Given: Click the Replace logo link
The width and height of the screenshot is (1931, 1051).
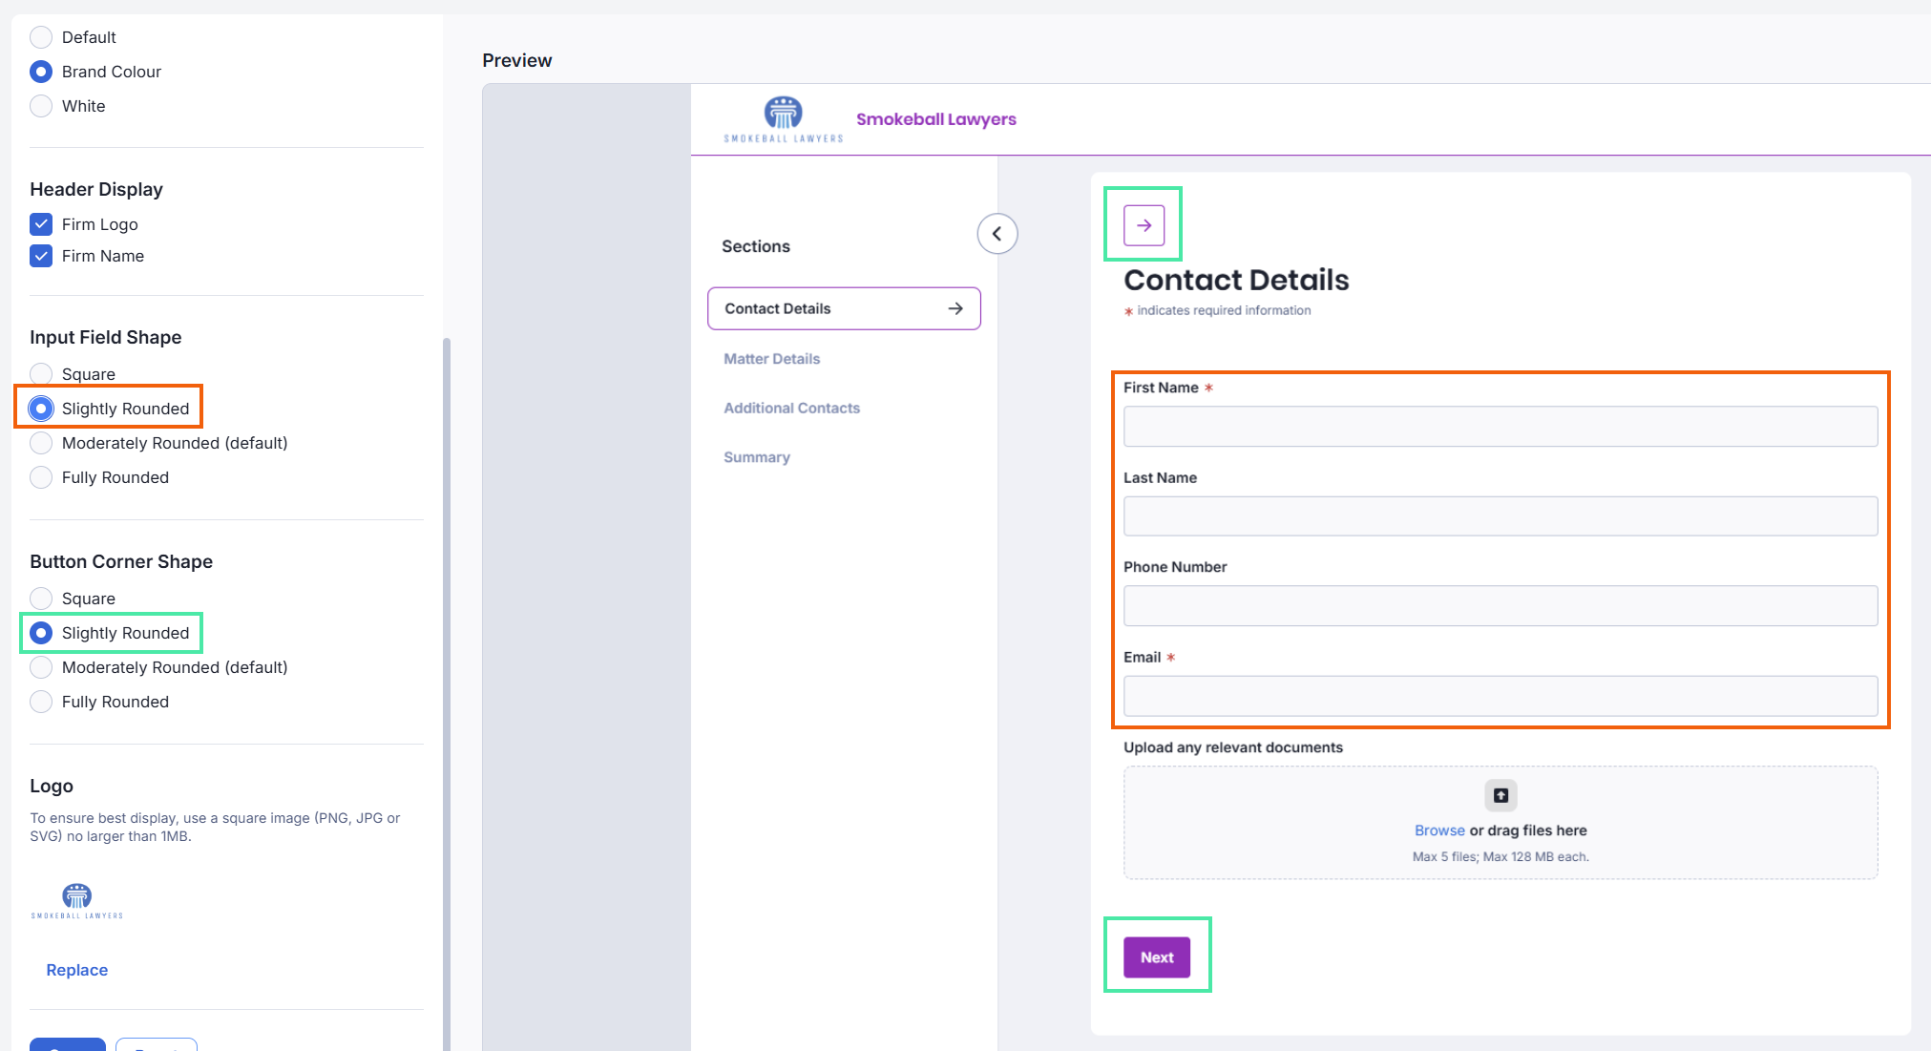Looking at the screenshot, I should tap(77, 970).
